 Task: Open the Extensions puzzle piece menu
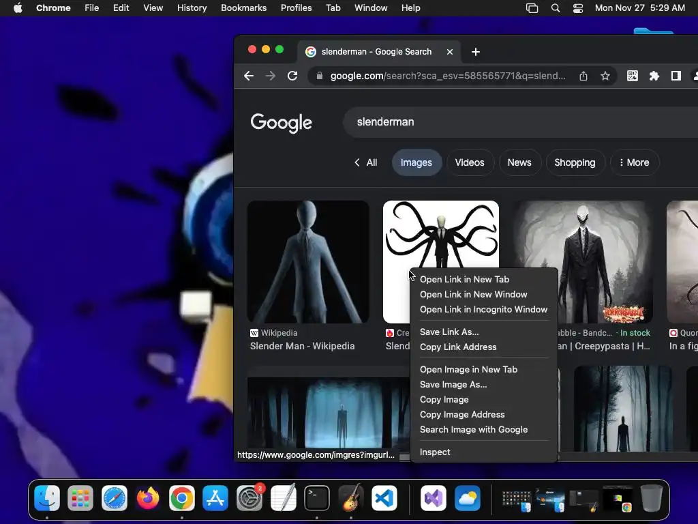(654, 76)
